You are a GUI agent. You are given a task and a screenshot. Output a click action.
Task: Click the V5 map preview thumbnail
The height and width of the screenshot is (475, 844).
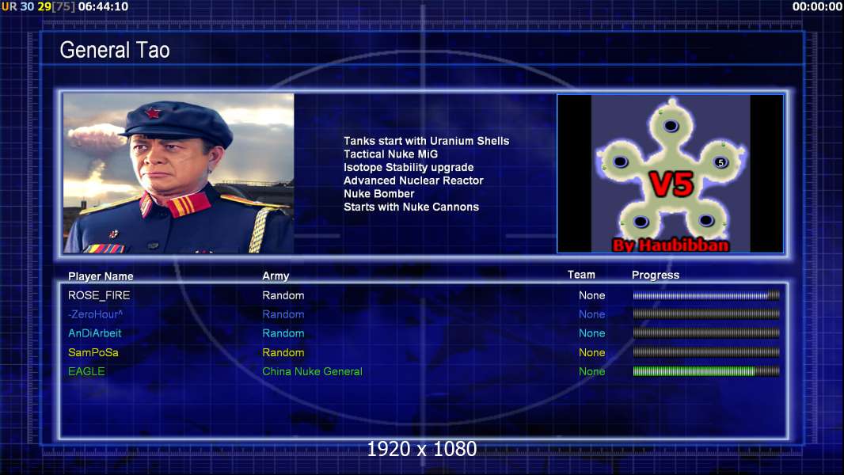point(670,173)
